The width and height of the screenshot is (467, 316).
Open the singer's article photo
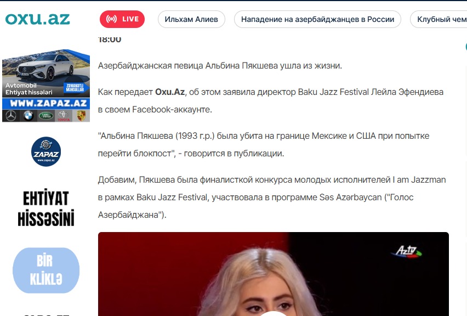point(274,274)
